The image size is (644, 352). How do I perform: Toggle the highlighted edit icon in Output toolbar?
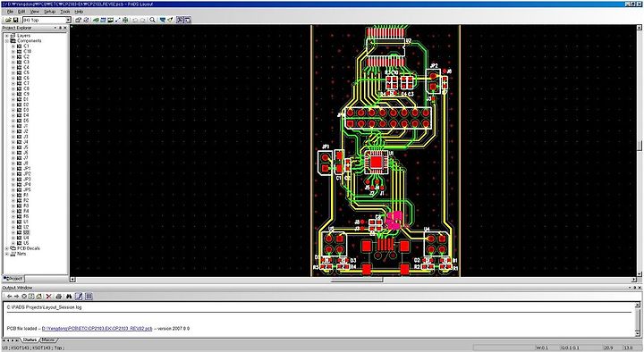(x=79, y=297)
